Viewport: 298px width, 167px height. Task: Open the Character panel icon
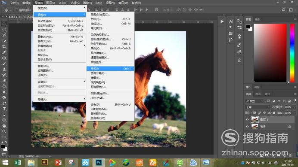tap(231, 21)
